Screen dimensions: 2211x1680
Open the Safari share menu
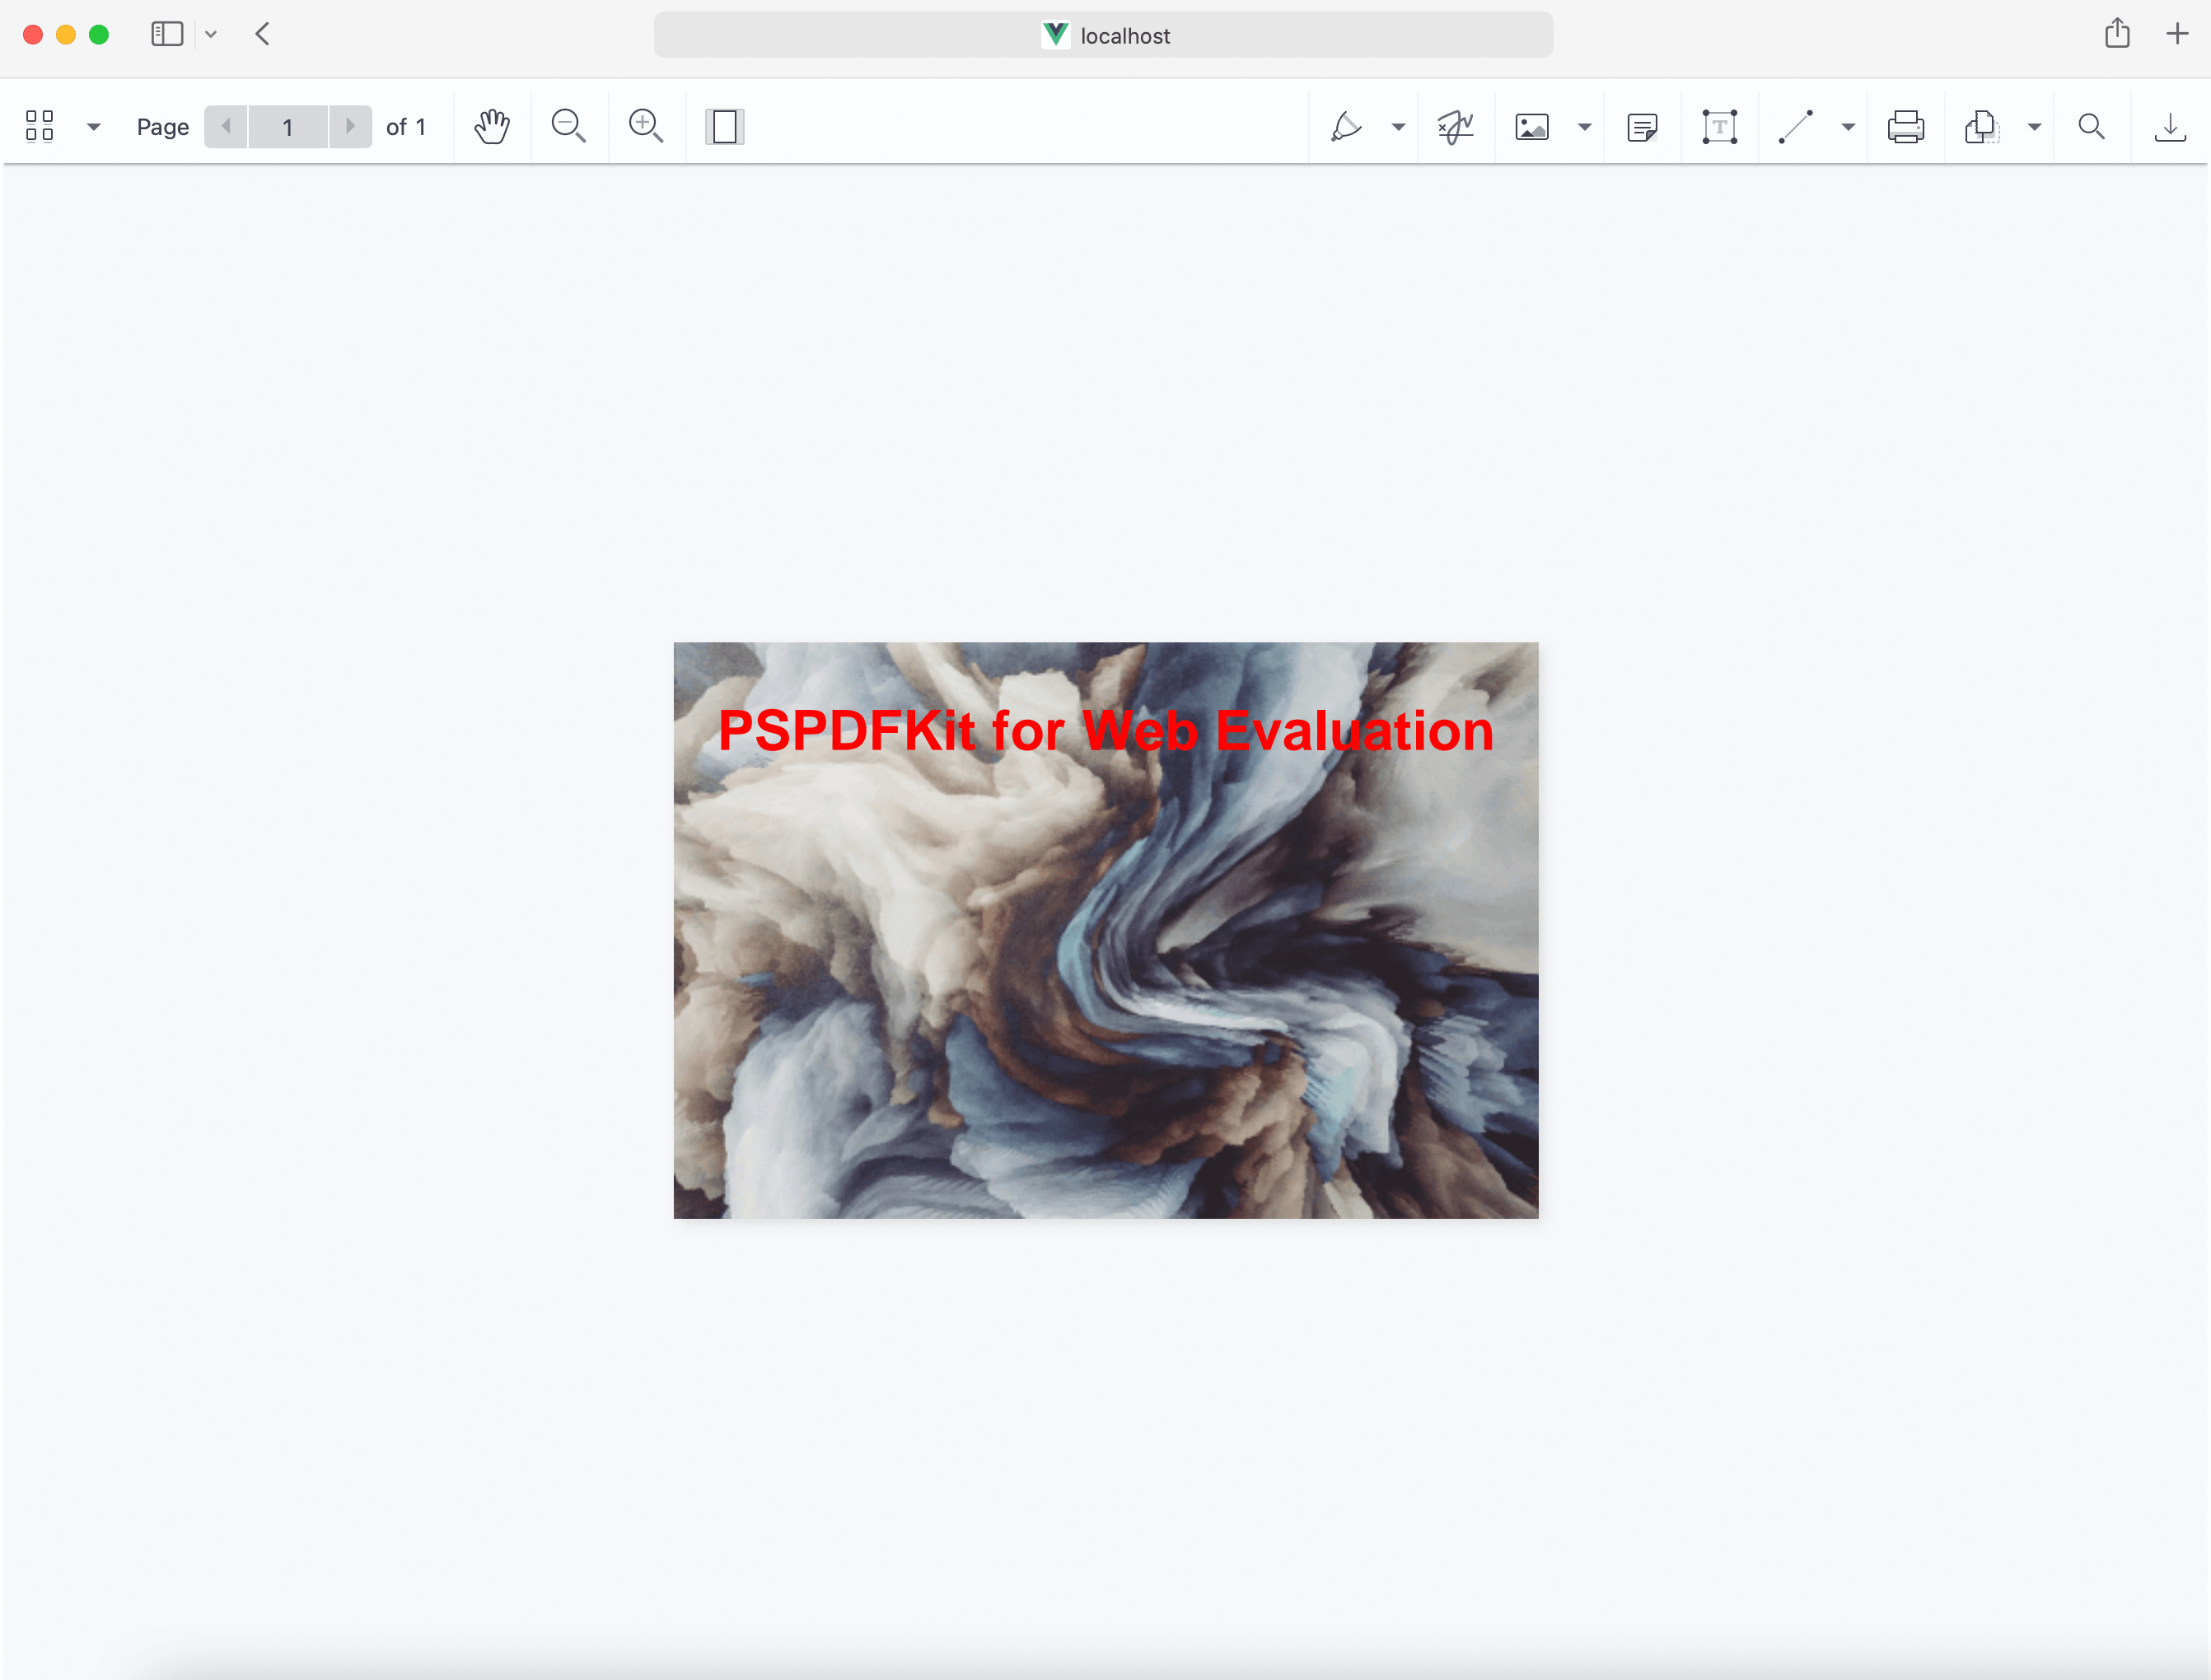click(x=2117, y=33)
